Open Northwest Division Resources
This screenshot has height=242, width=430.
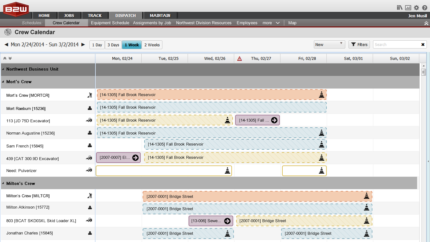(204, 23)
